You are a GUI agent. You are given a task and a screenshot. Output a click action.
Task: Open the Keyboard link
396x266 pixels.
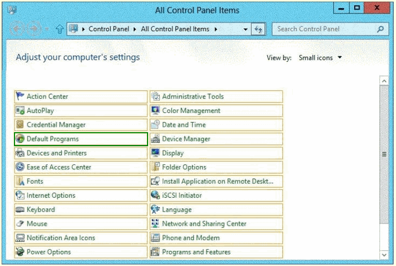41,210
